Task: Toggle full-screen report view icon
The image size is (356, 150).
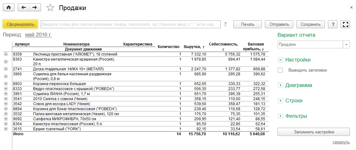Action: click(x=345, y=24)
